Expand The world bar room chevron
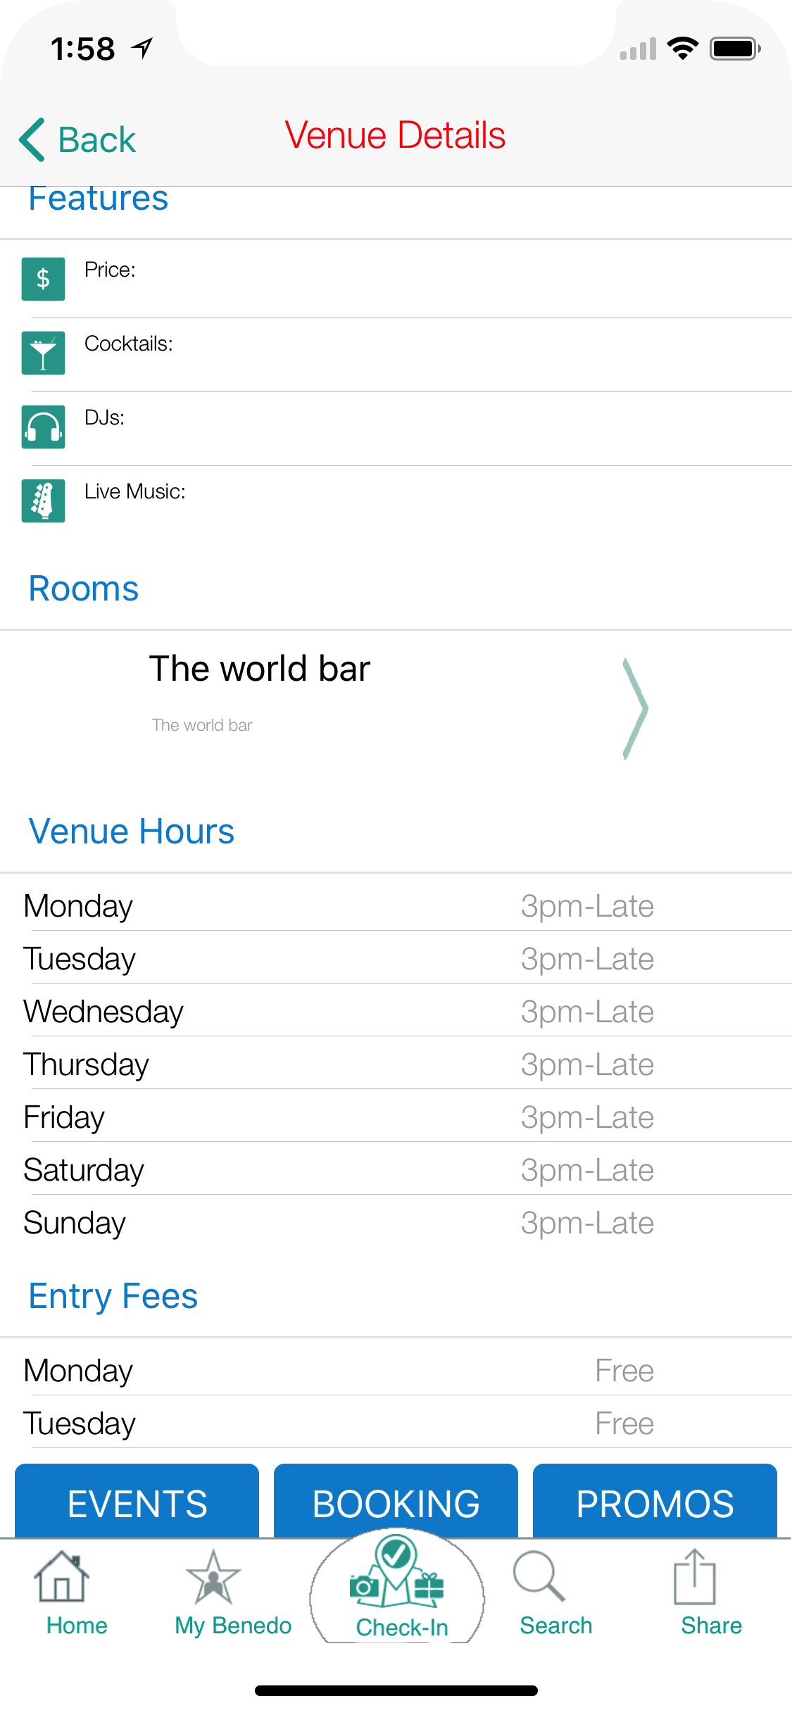 [635, 709]
